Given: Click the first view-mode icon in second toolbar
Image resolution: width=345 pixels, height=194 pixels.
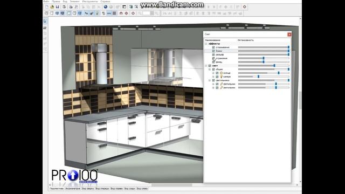Looking at the screenshot, I should click(46, 13).
